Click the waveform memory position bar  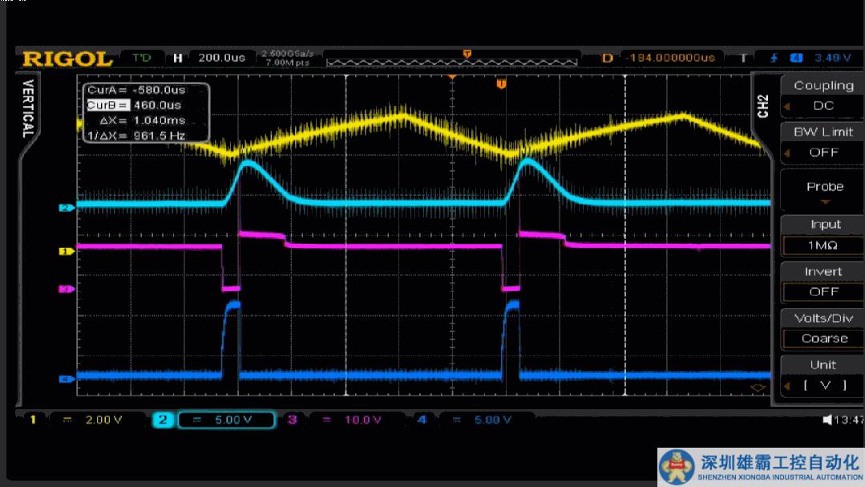tap(452, 60)
